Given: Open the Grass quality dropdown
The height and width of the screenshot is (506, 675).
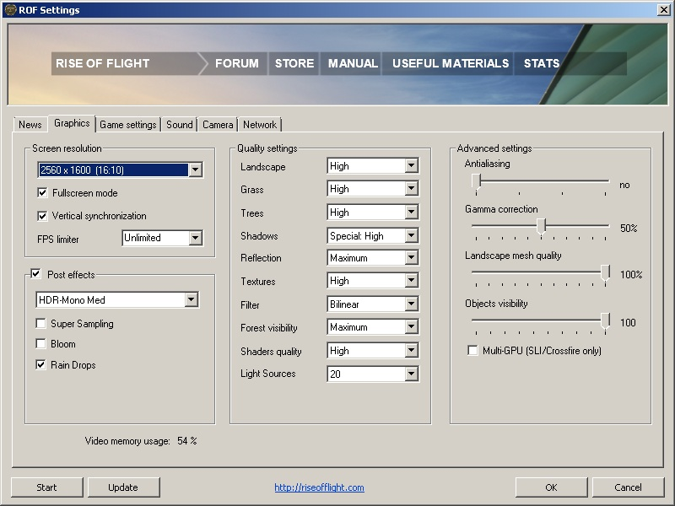Looking at the screenshot, I should [x=373, y=188].
